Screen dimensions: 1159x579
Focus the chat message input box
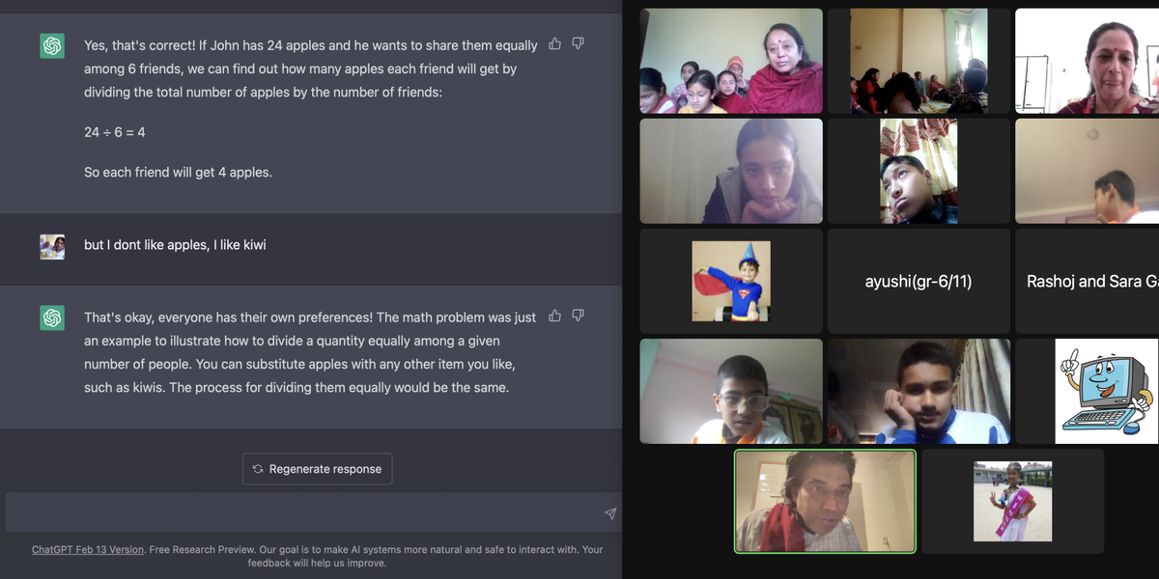[313, 512]
